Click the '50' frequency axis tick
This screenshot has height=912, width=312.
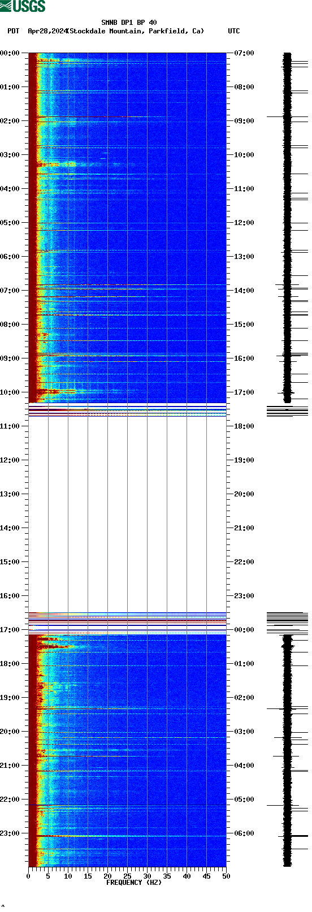pyautogui.click(x=226, y=876)
